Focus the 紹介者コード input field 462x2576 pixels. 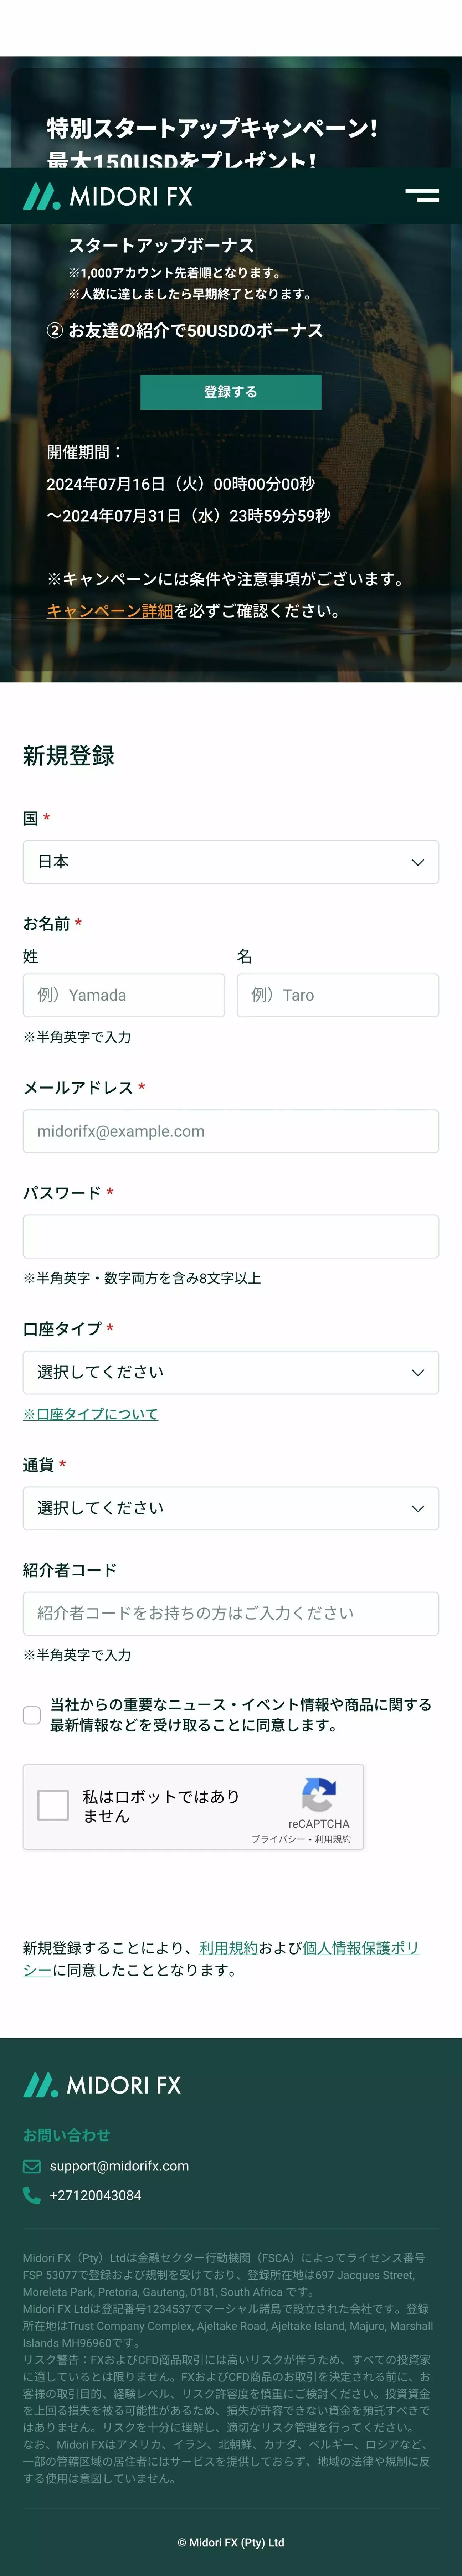[231, 1613]
